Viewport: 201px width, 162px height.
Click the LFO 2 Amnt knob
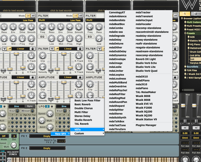tap(50, 127)
